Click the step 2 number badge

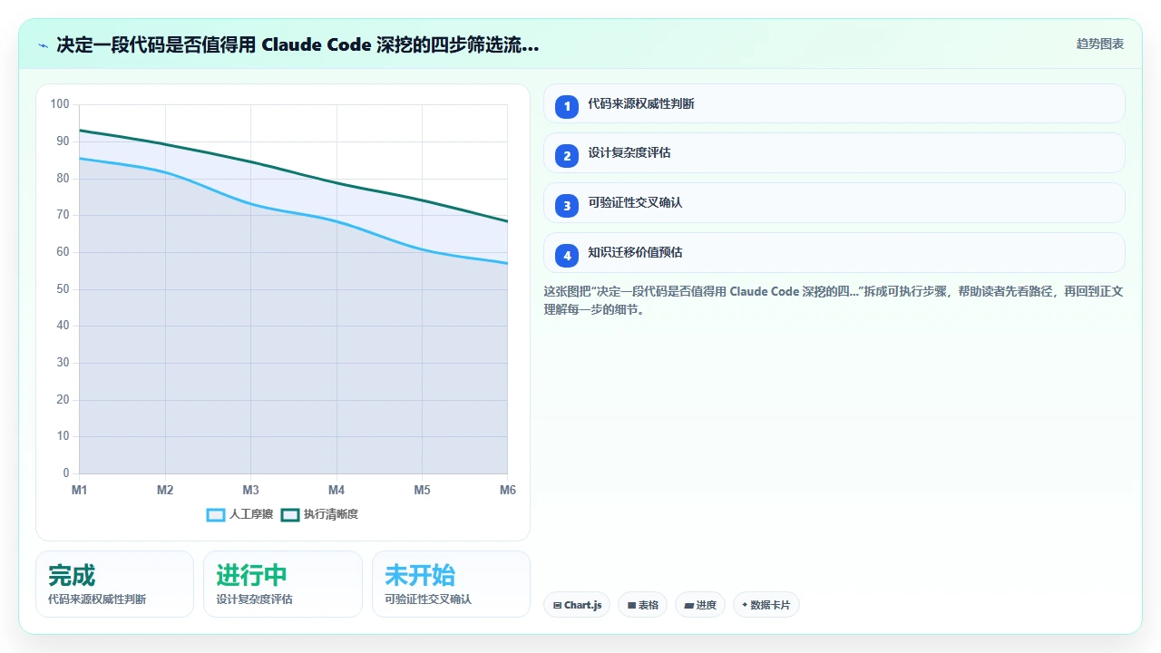567,155
